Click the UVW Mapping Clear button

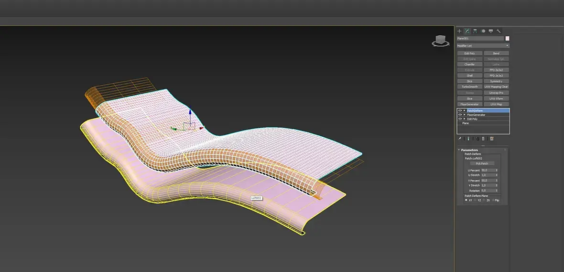click(497, 87)
